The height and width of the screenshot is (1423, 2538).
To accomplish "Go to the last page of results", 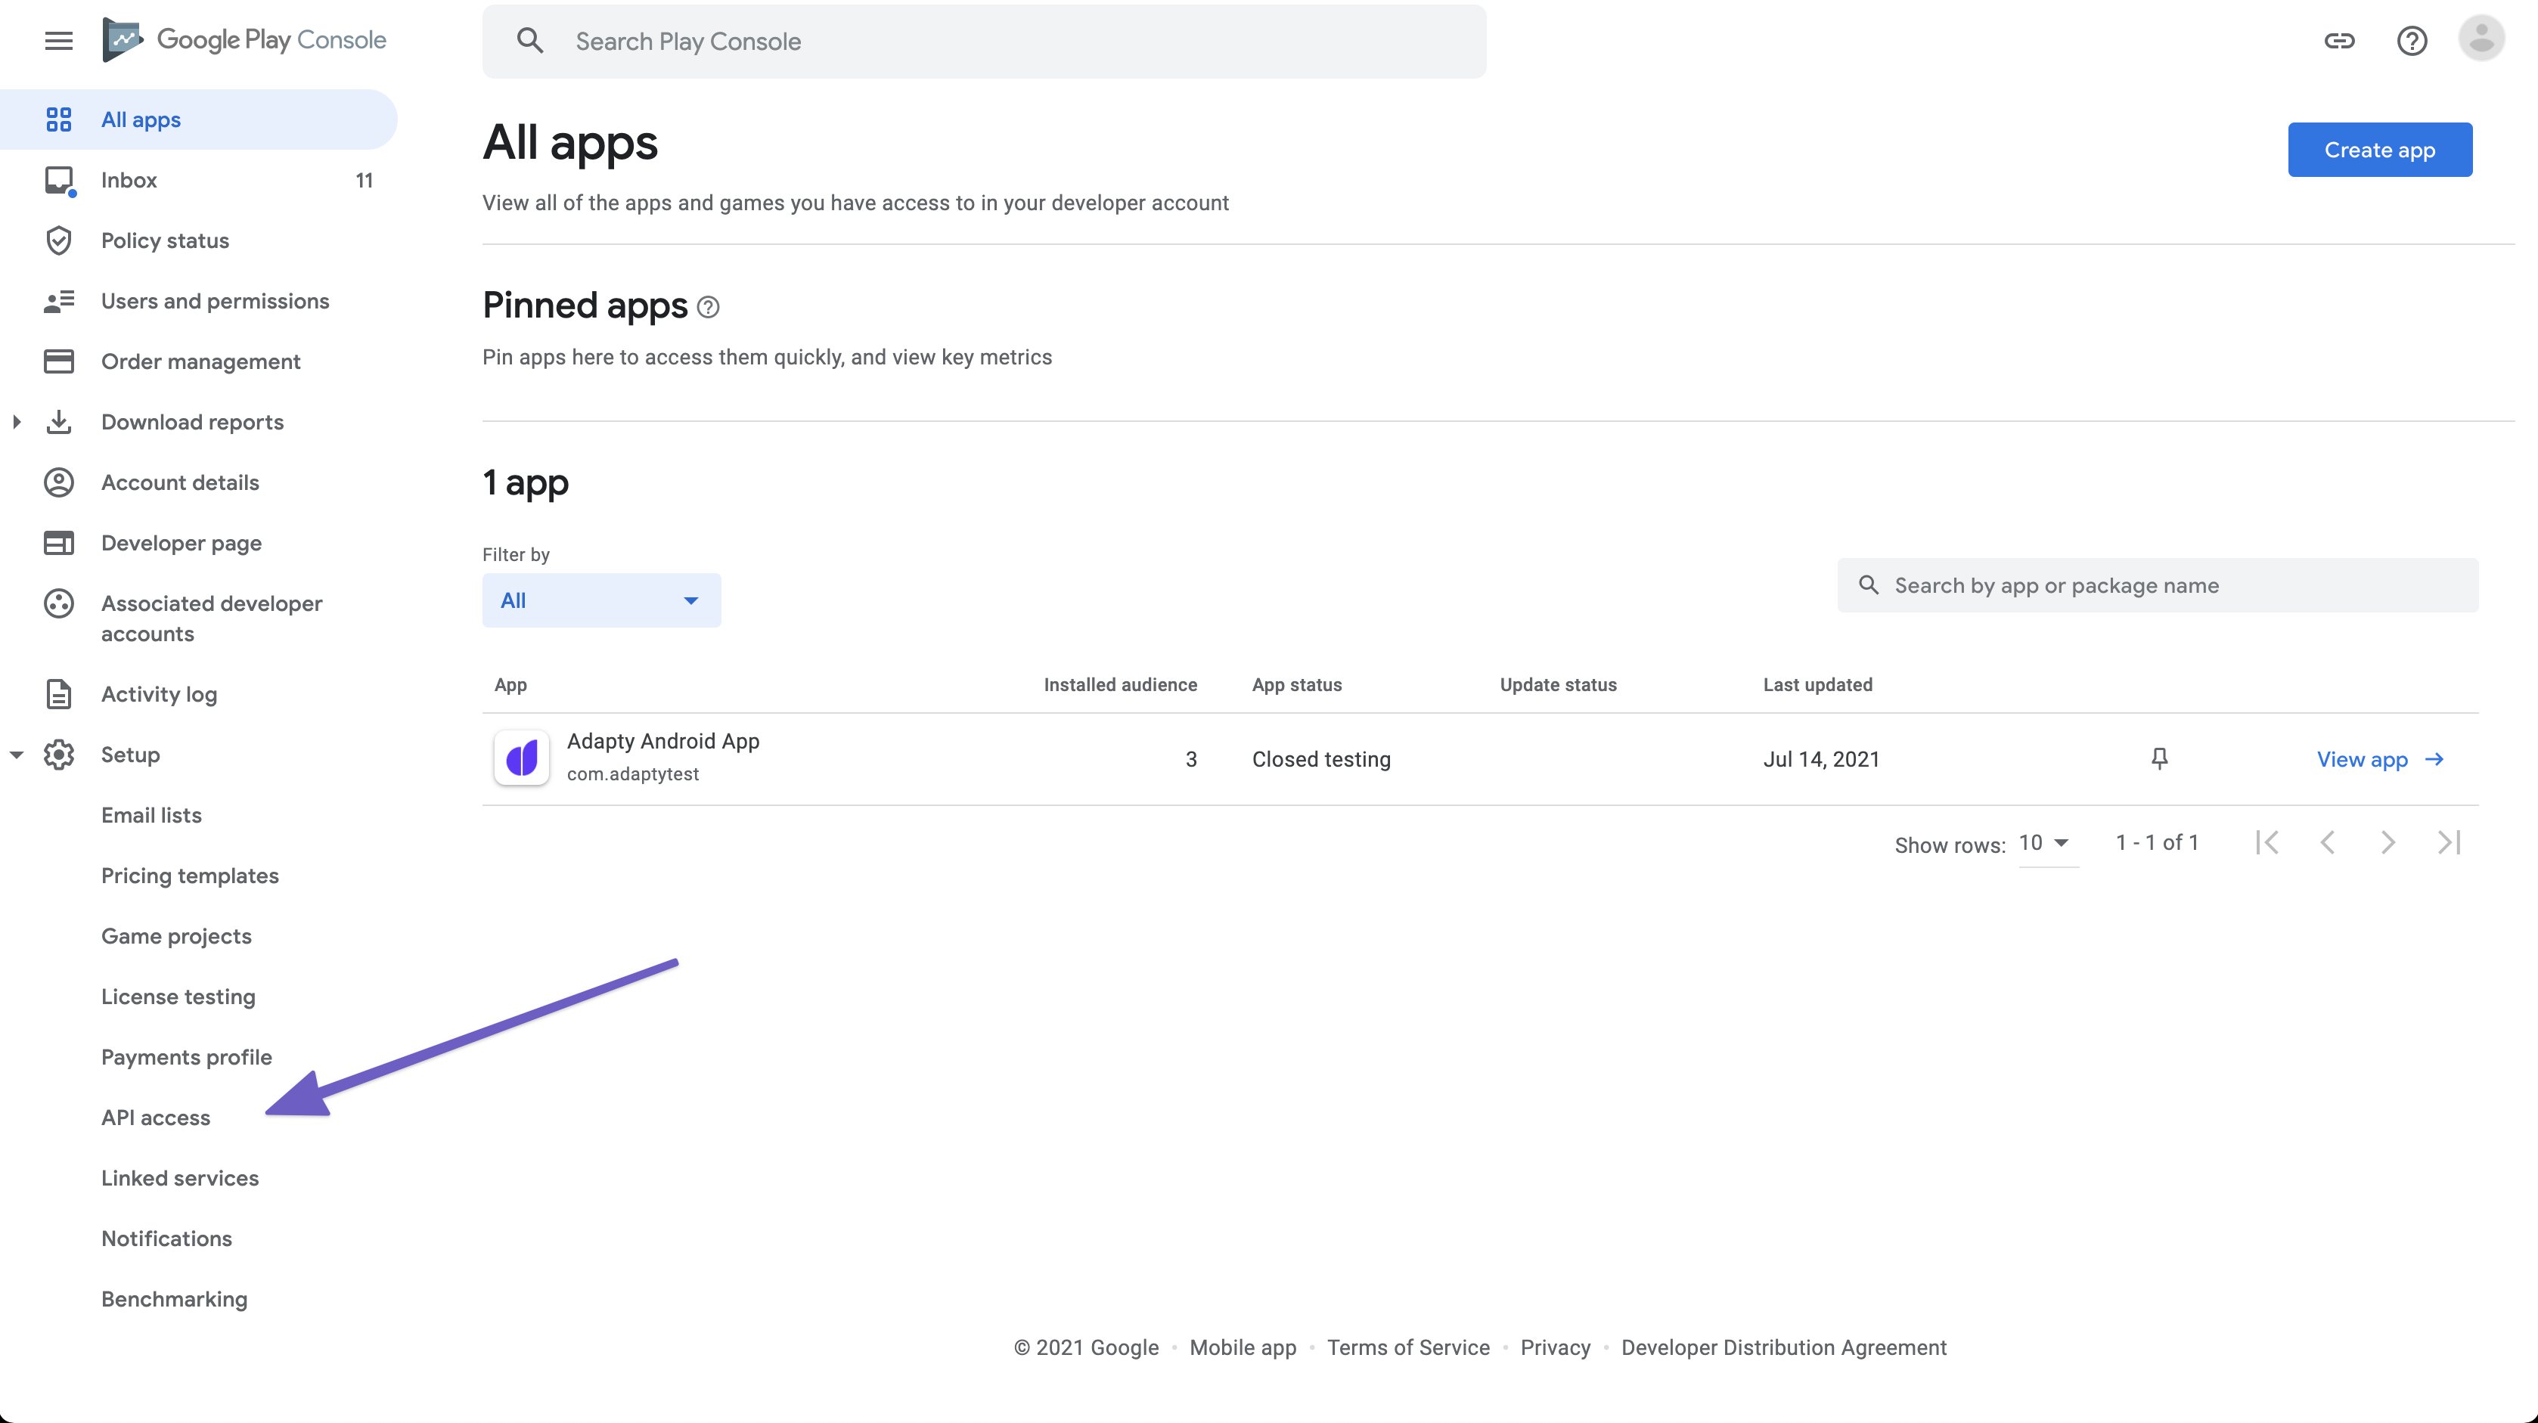I will coord(2448,843).
